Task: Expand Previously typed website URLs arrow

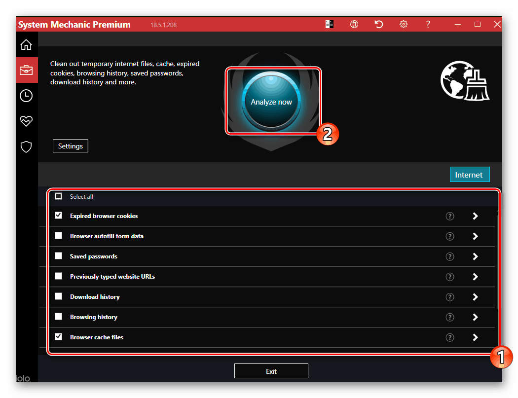Action: tap(475, 277)
